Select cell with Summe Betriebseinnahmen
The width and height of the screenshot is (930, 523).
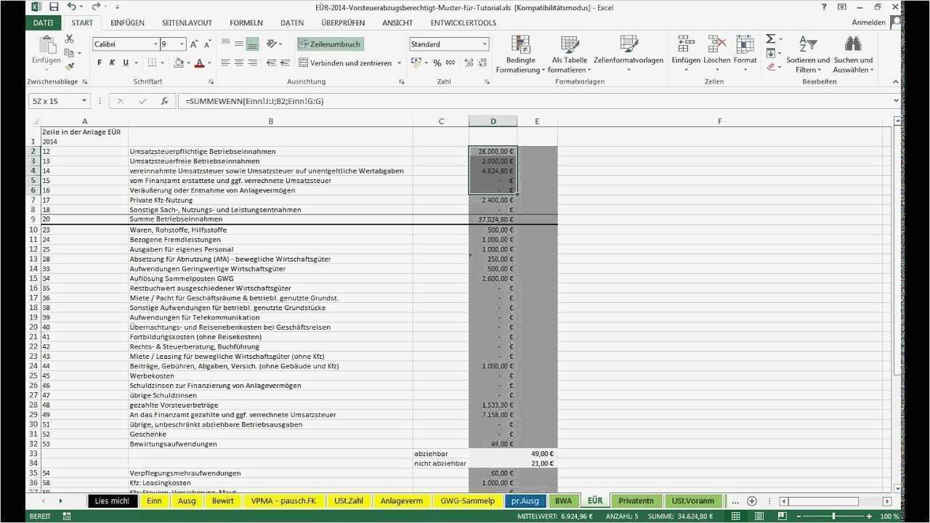[x=270, y=219]
